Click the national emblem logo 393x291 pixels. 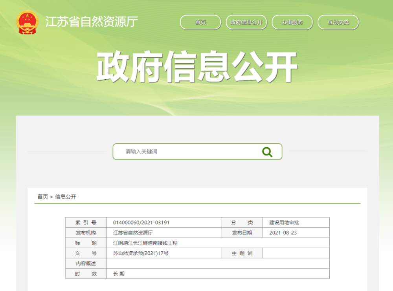[x=27, y=22]
